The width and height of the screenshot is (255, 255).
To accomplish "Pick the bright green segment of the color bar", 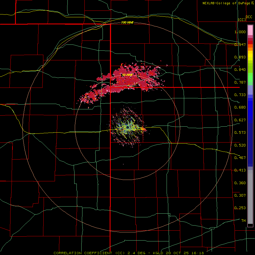I will point(250,77).
